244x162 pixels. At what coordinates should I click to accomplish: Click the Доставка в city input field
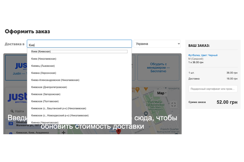(79, 44)
